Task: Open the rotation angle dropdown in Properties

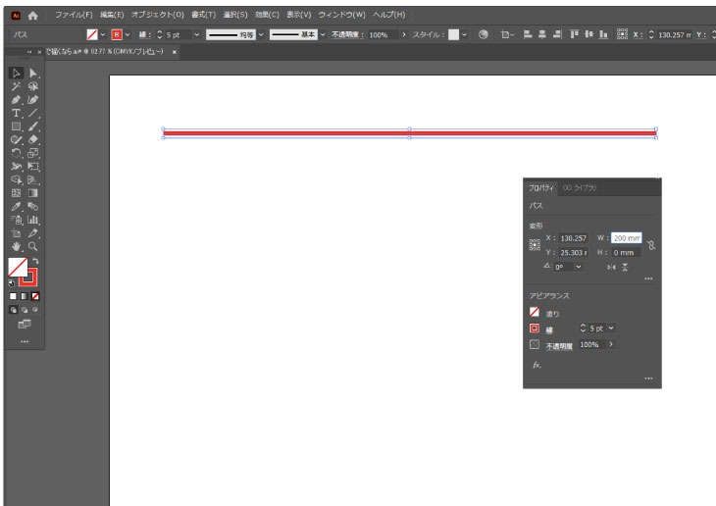Action: (579, 267)
